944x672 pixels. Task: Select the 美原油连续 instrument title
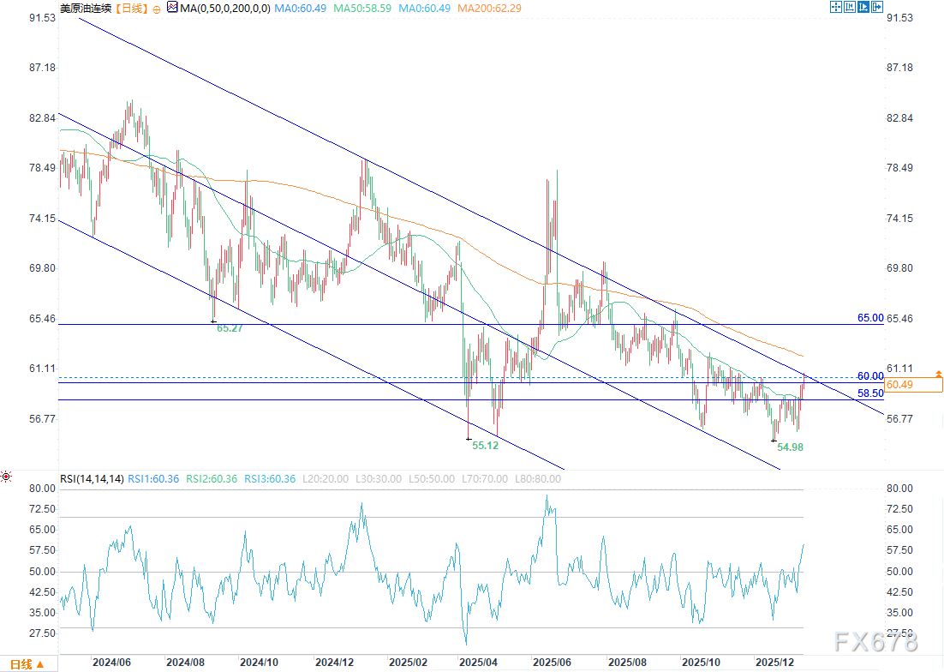[86, 8]
